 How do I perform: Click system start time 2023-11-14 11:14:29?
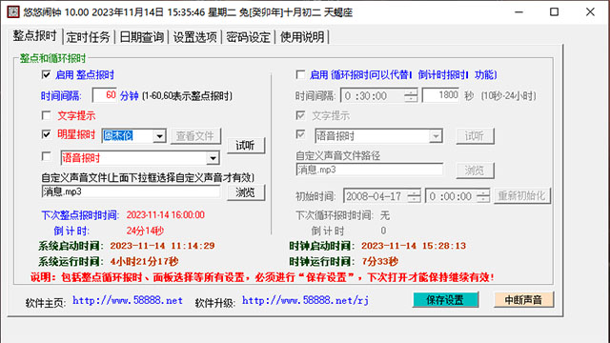tap(162, 246)
